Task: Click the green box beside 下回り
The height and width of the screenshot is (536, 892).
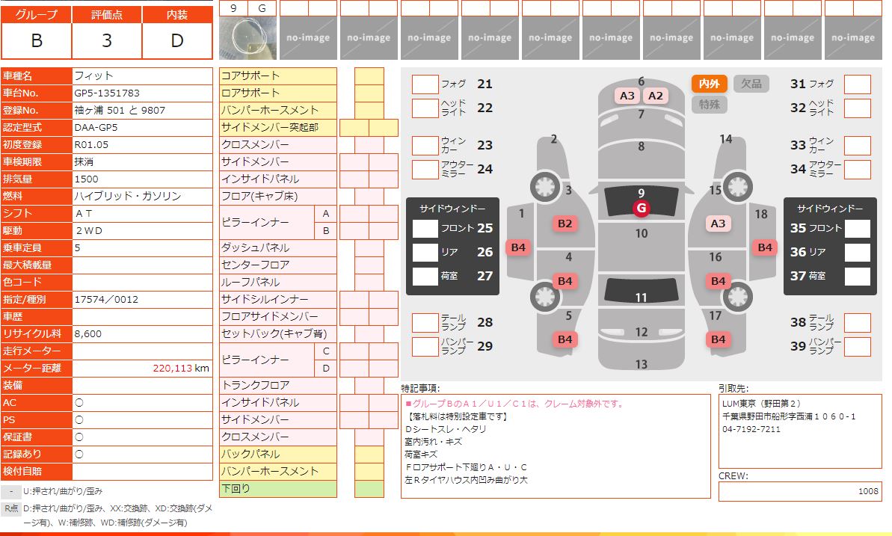Action: tap(369, 489)
